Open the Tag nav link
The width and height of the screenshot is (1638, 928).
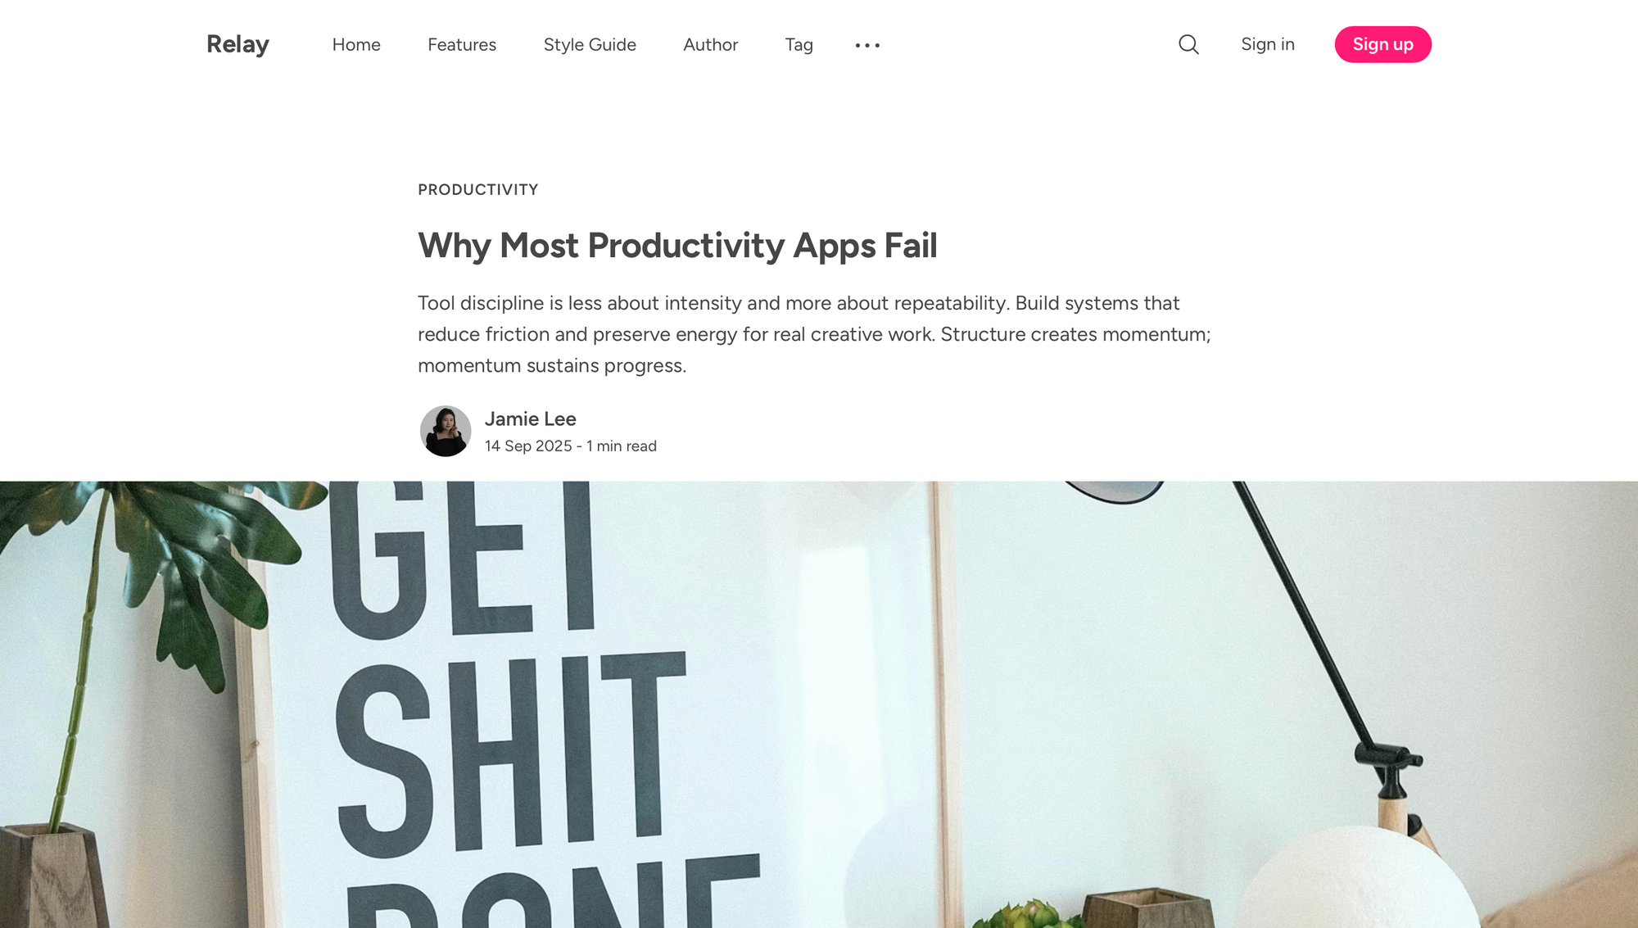tap(799, 45)
